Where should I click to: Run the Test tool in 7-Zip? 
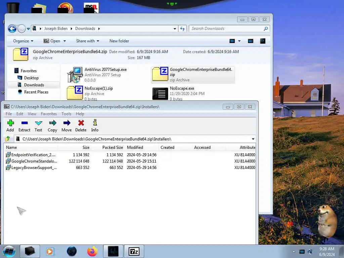click(x=38, y=126)
